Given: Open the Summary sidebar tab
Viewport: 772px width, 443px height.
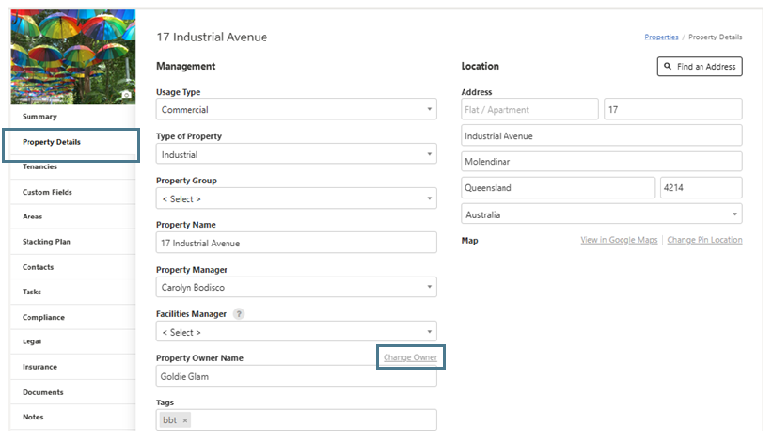Looking at the screenshot, I should (39, 117).
